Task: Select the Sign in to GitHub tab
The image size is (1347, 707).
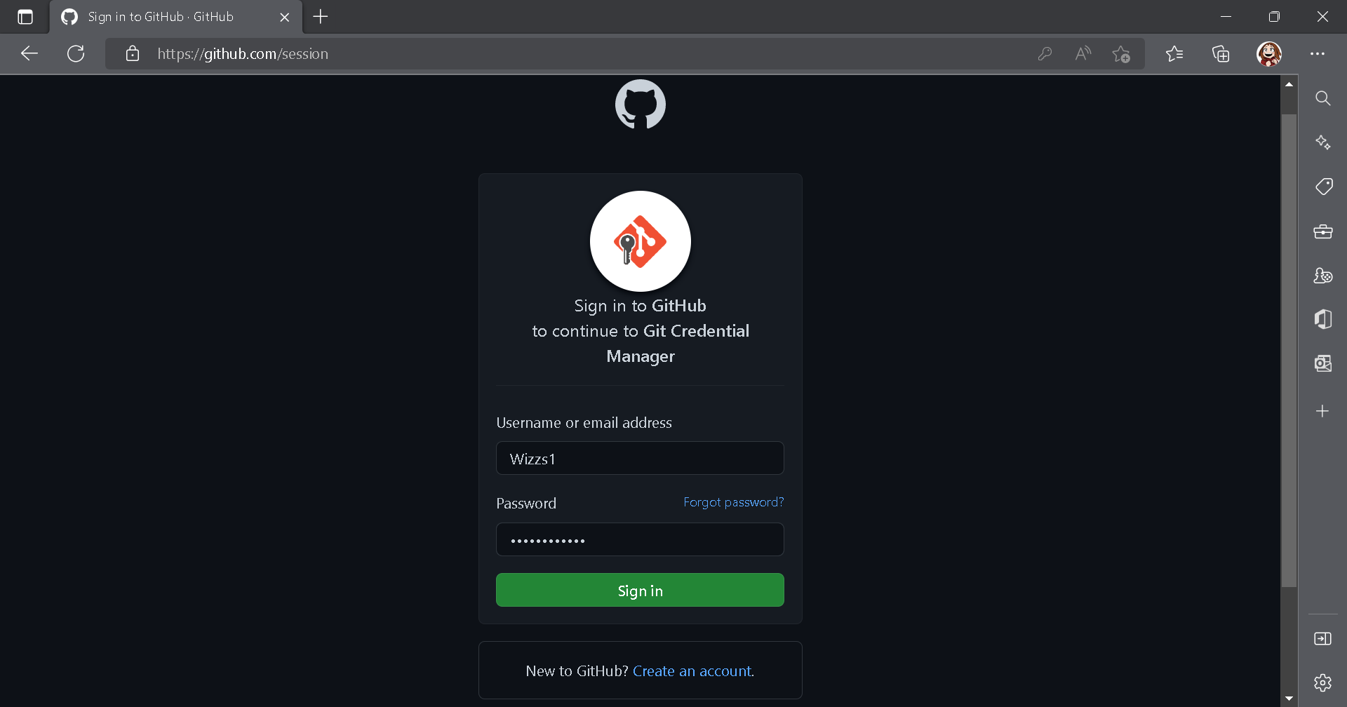Action: 160,17
